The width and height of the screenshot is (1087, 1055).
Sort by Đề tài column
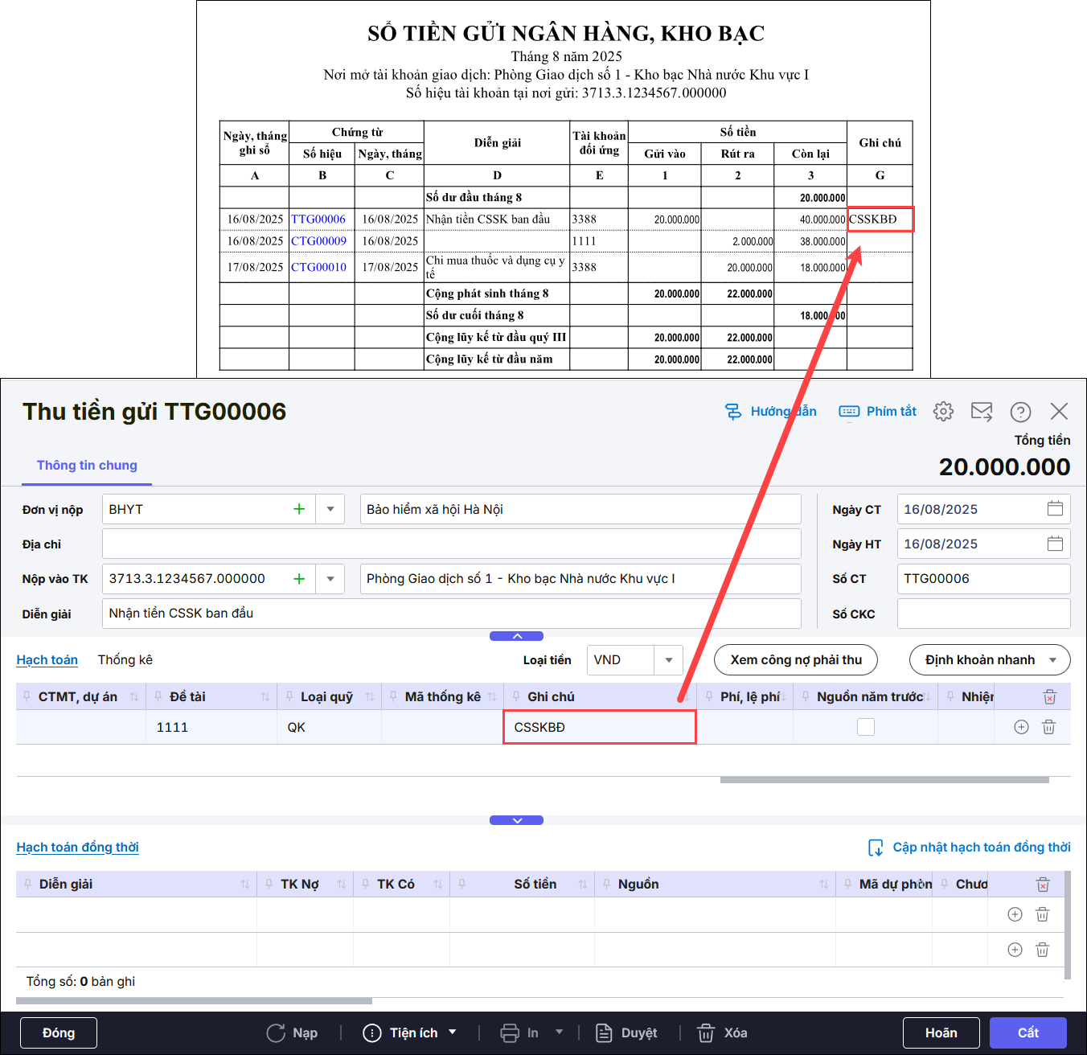point(265,697)
